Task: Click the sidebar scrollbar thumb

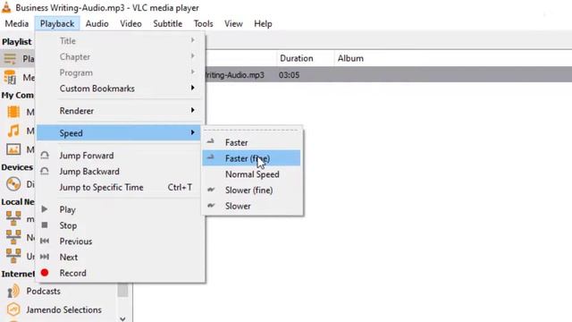Action: (x=123, y=290)
